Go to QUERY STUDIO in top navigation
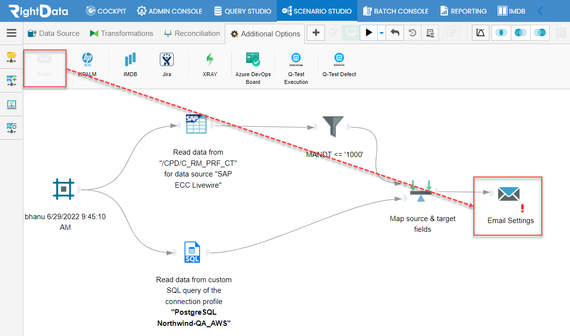The width and height of the screenshot is (570, 336). coord(242,11)
